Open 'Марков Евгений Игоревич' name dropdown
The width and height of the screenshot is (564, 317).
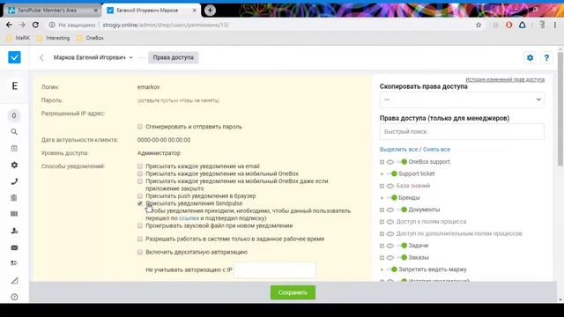93,57
